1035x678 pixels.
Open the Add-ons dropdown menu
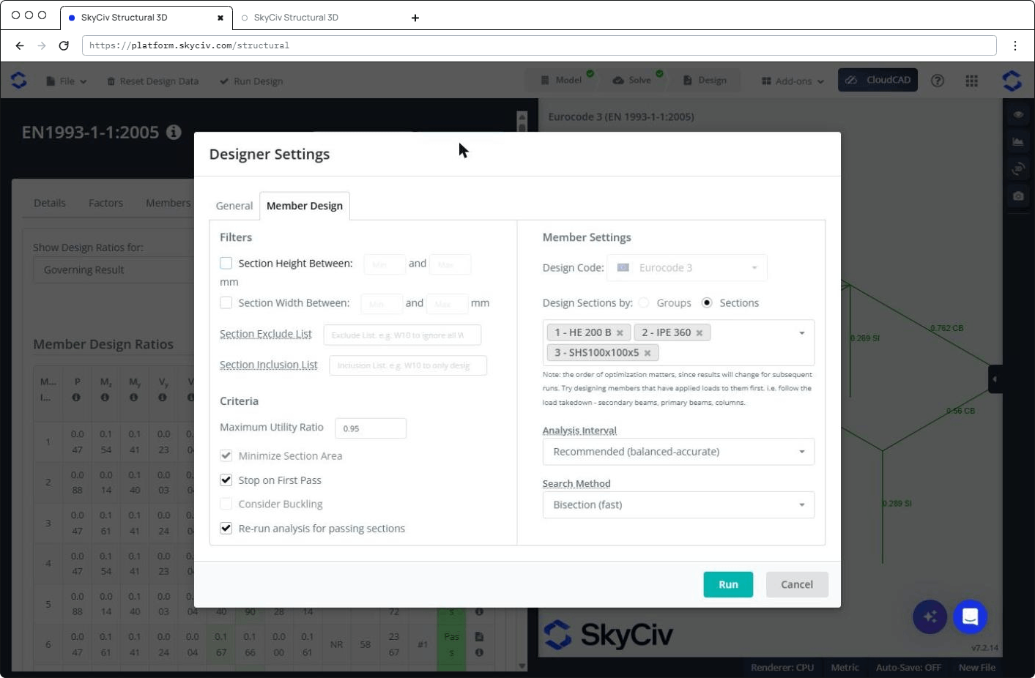click(x=793, y=81)
